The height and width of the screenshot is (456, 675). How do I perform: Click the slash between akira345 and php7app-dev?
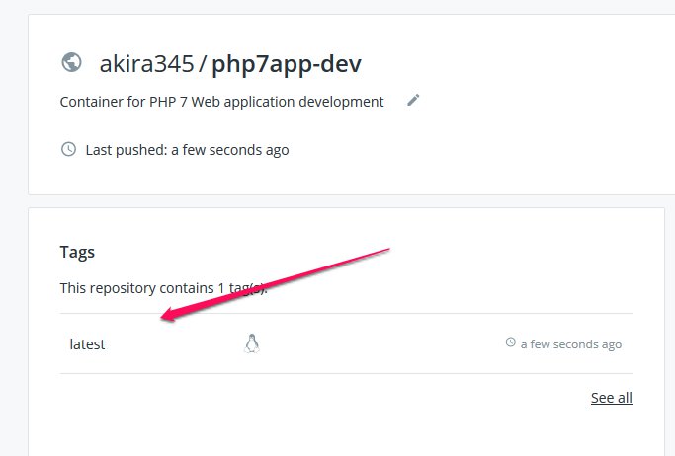click(x=203, y=64)
